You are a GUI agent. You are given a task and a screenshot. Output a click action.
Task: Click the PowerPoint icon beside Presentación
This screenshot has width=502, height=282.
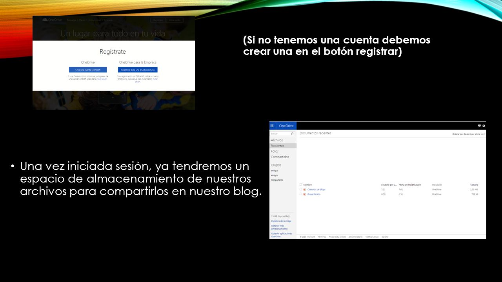305,194
